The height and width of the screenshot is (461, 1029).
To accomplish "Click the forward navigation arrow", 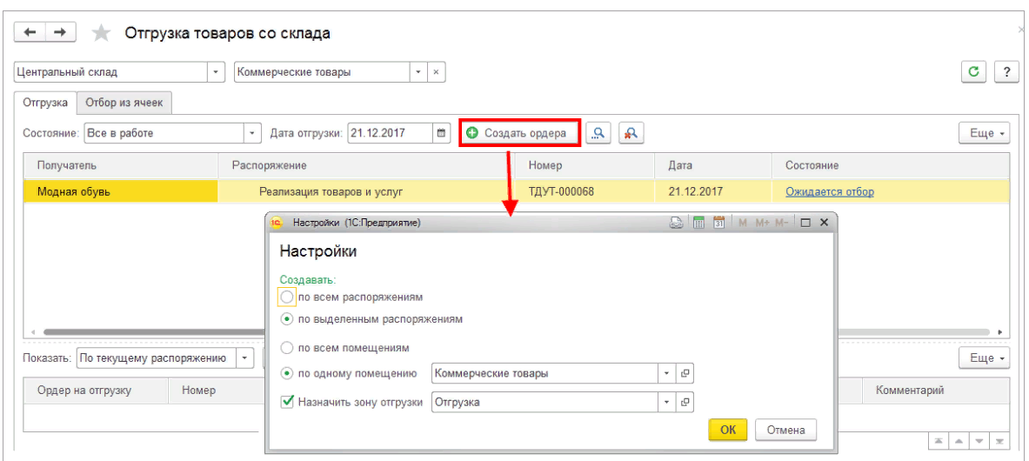I will click(59, 33).
